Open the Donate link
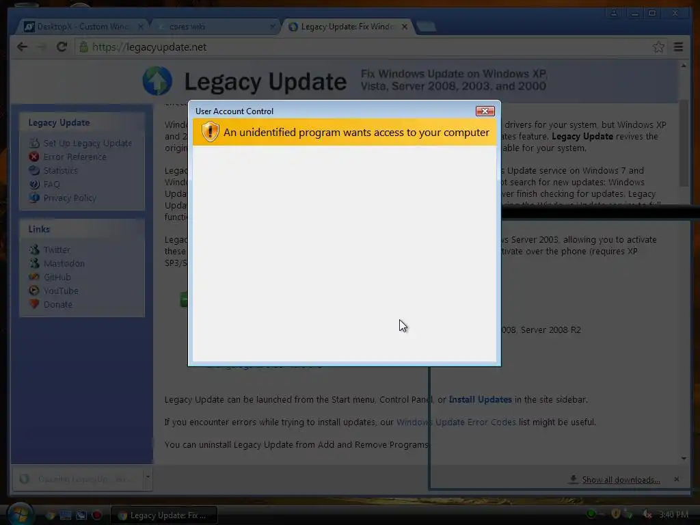 57,304
